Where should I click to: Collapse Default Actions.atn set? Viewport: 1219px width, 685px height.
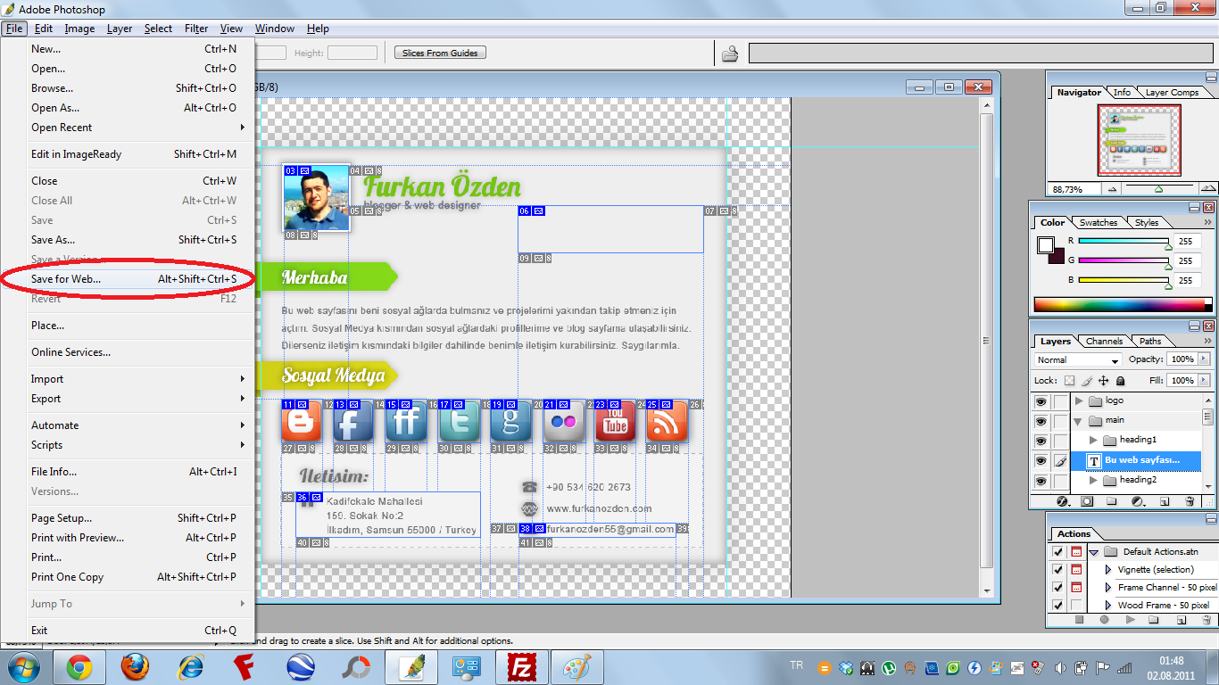pos(1094,552)
